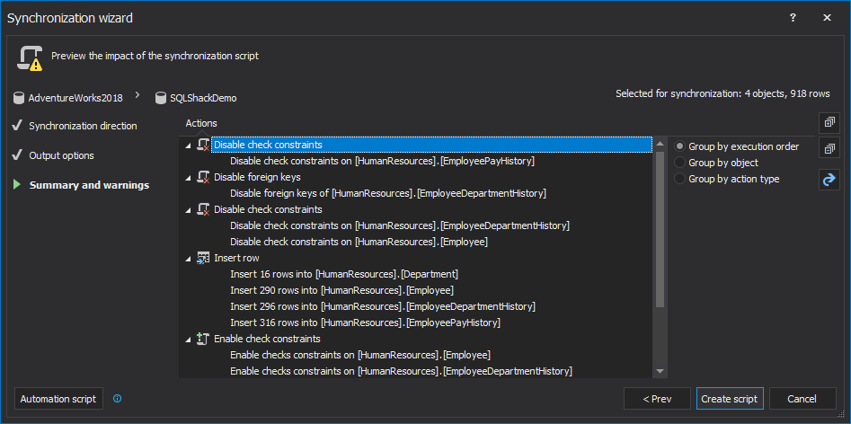Select Insert 290 rows into Employee item

coord(341,290)
